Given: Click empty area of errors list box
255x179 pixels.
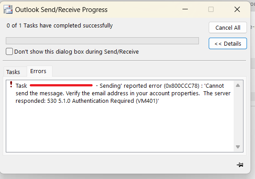Looking at the screenshot, I should coord(120,128).
